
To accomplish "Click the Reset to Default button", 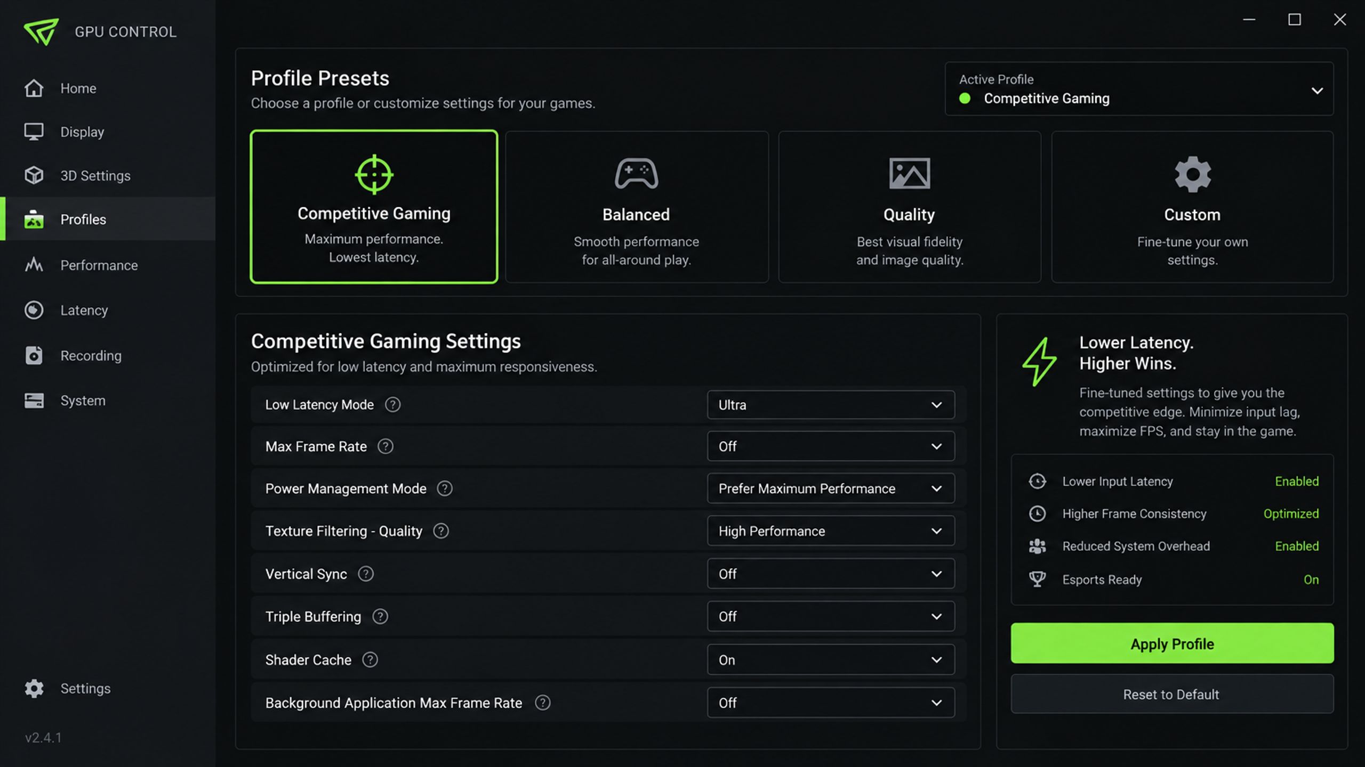I will 1172,694.
